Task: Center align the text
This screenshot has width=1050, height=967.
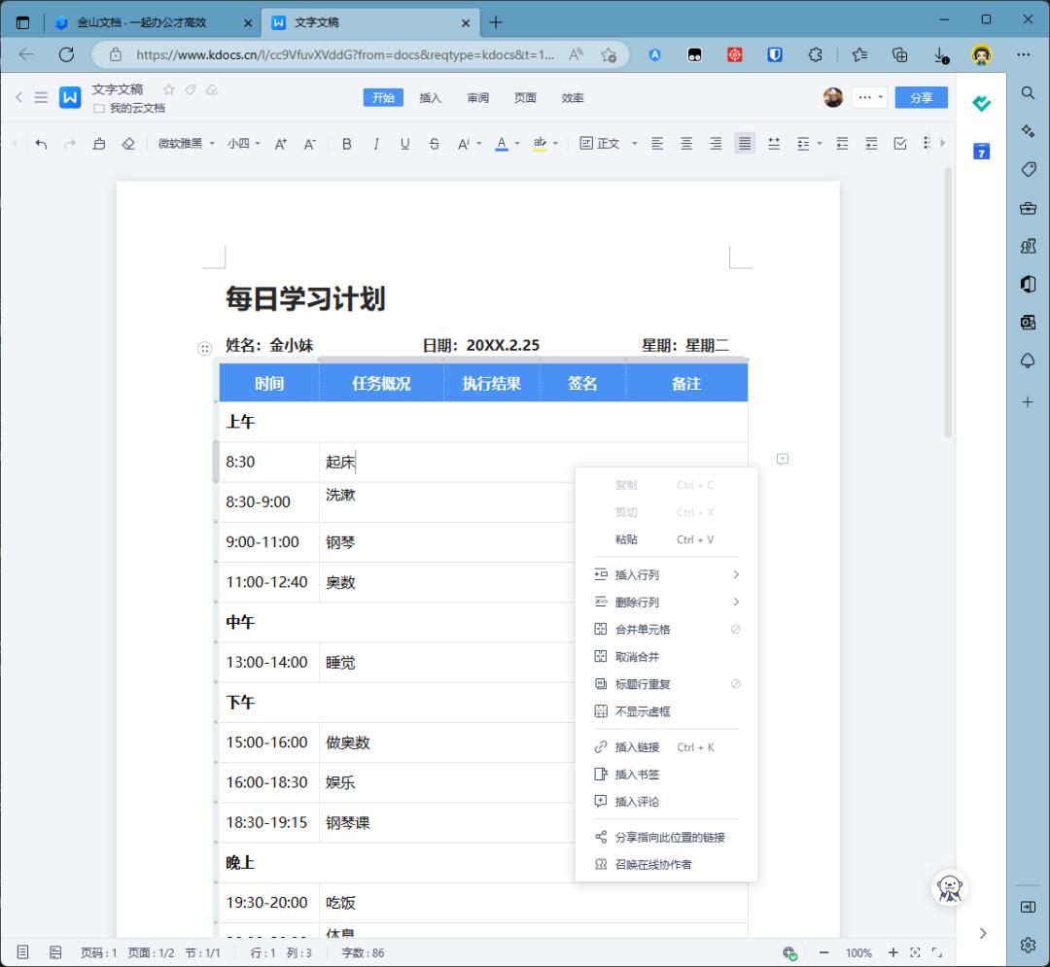Action: [686, 144]
